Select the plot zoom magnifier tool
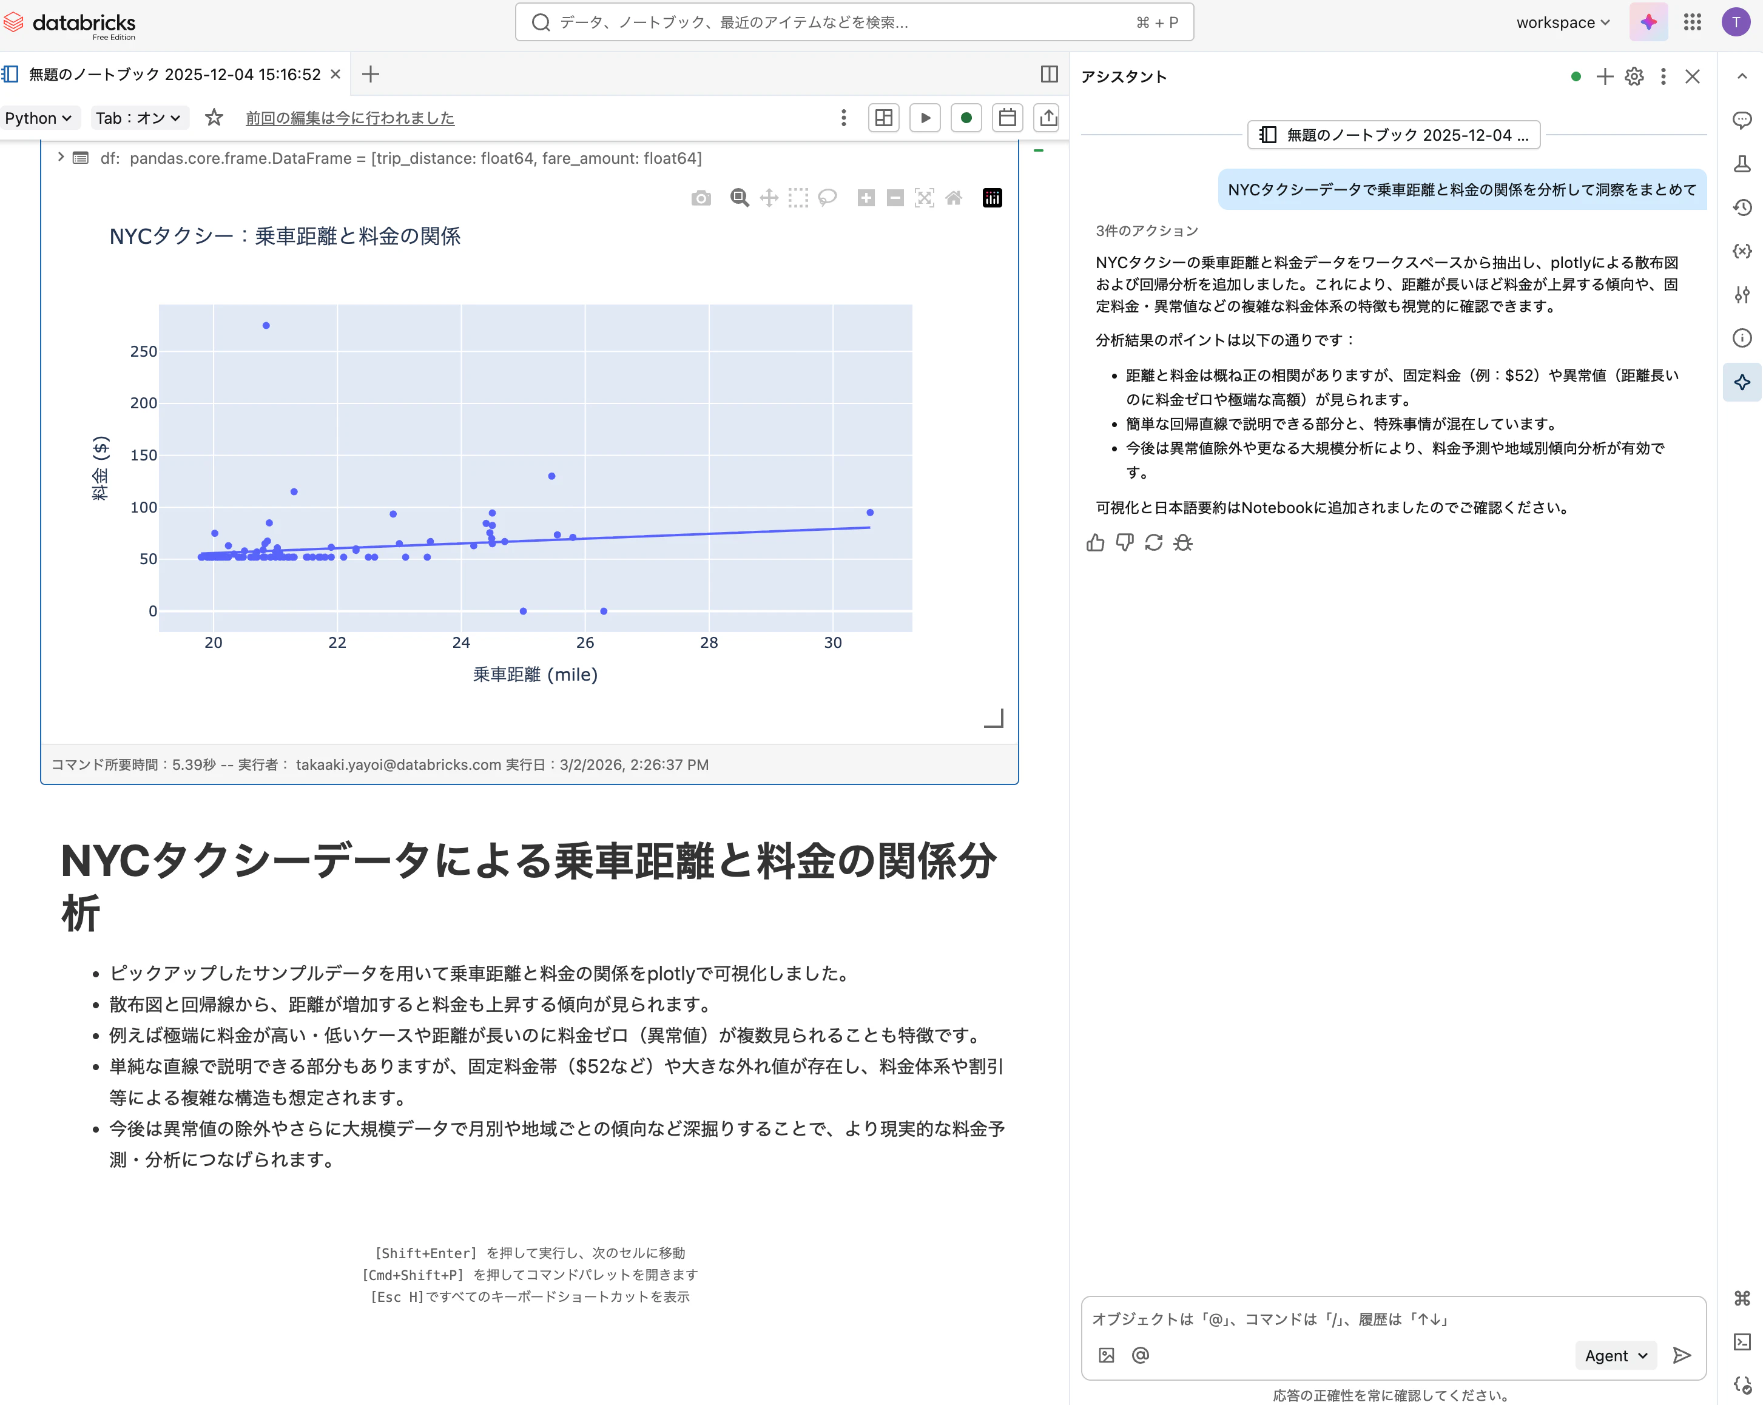1763x1405 pixels. (x=739, y=198)
